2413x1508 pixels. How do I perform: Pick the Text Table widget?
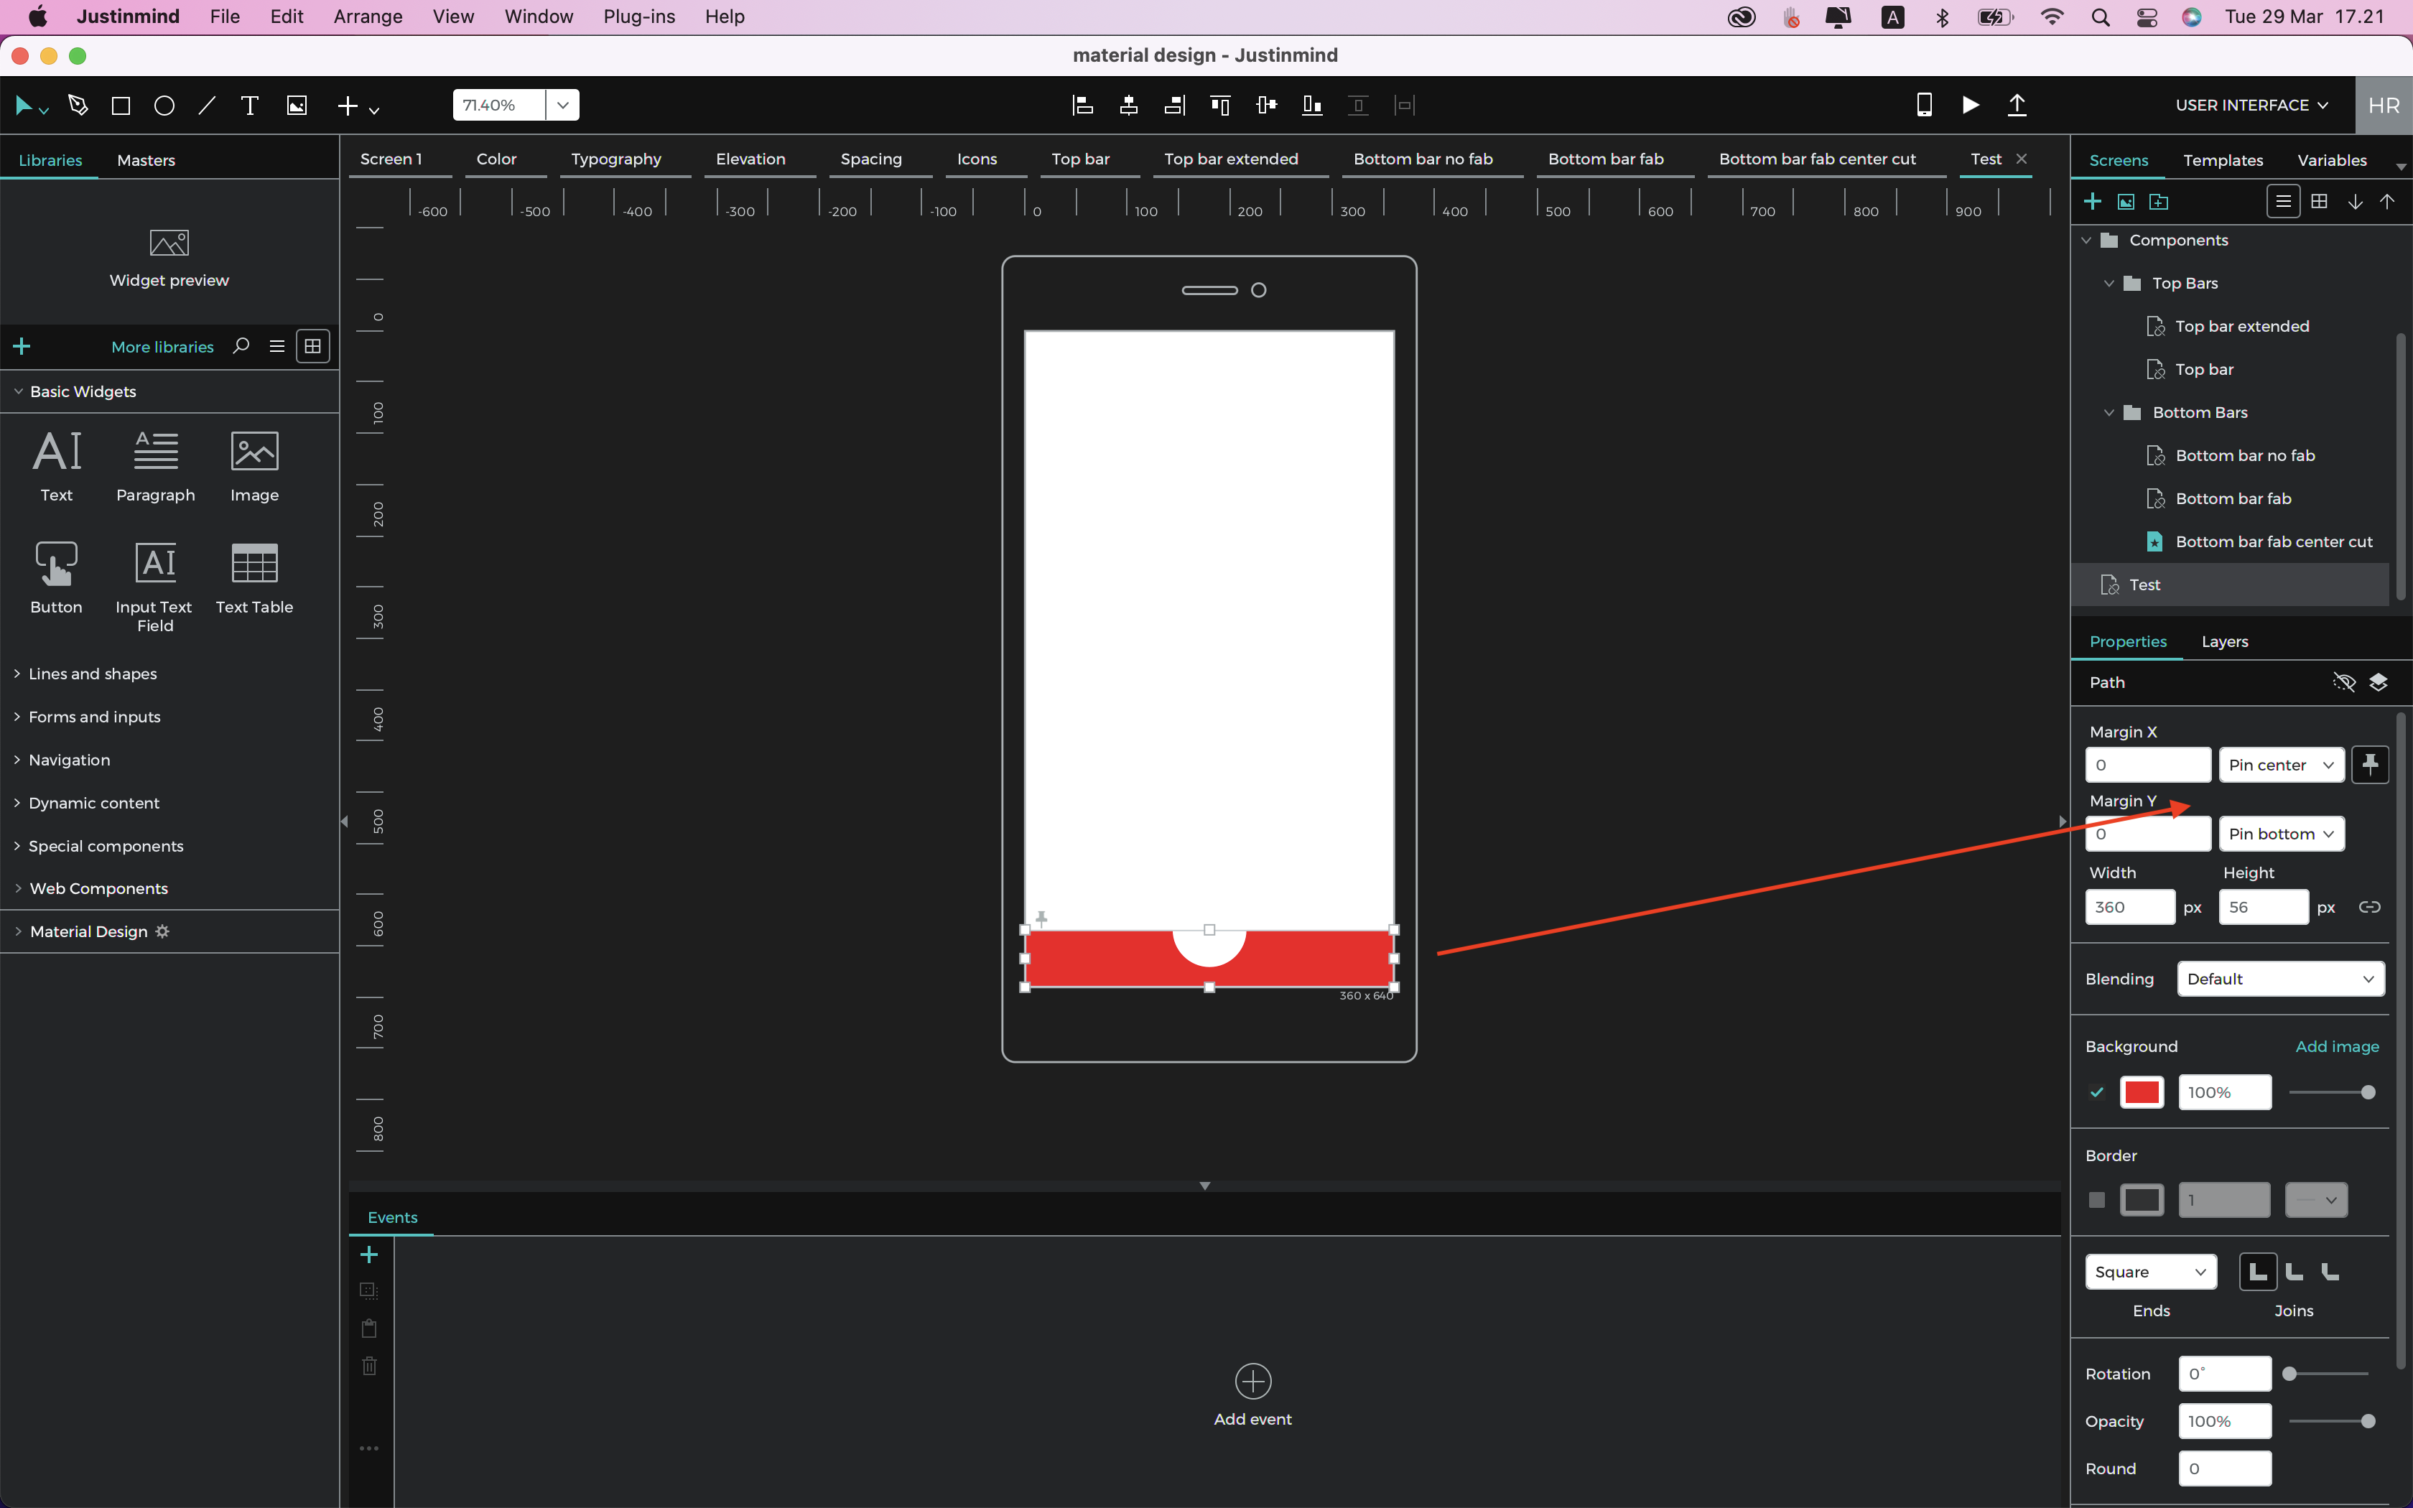point(254,579)
